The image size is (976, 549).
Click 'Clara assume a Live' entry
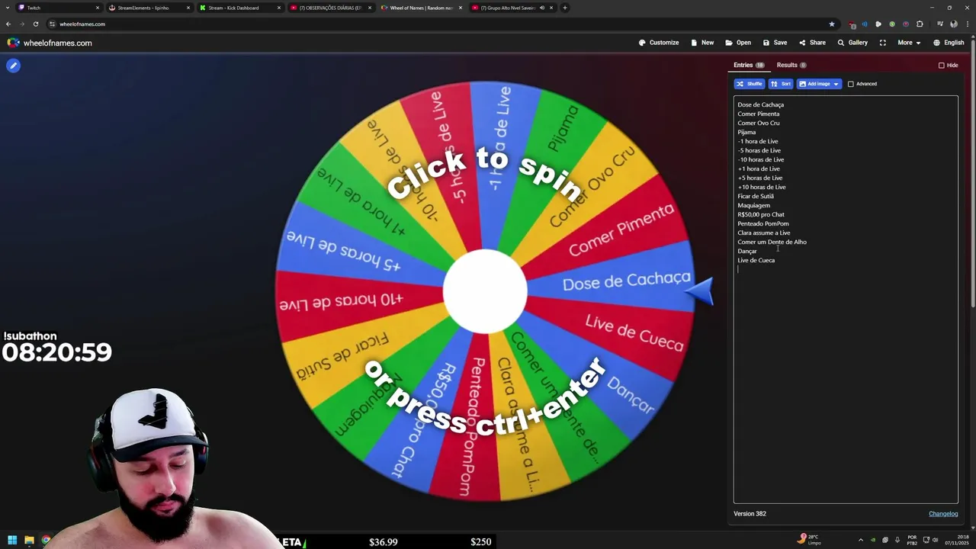(x=763, y=233)
